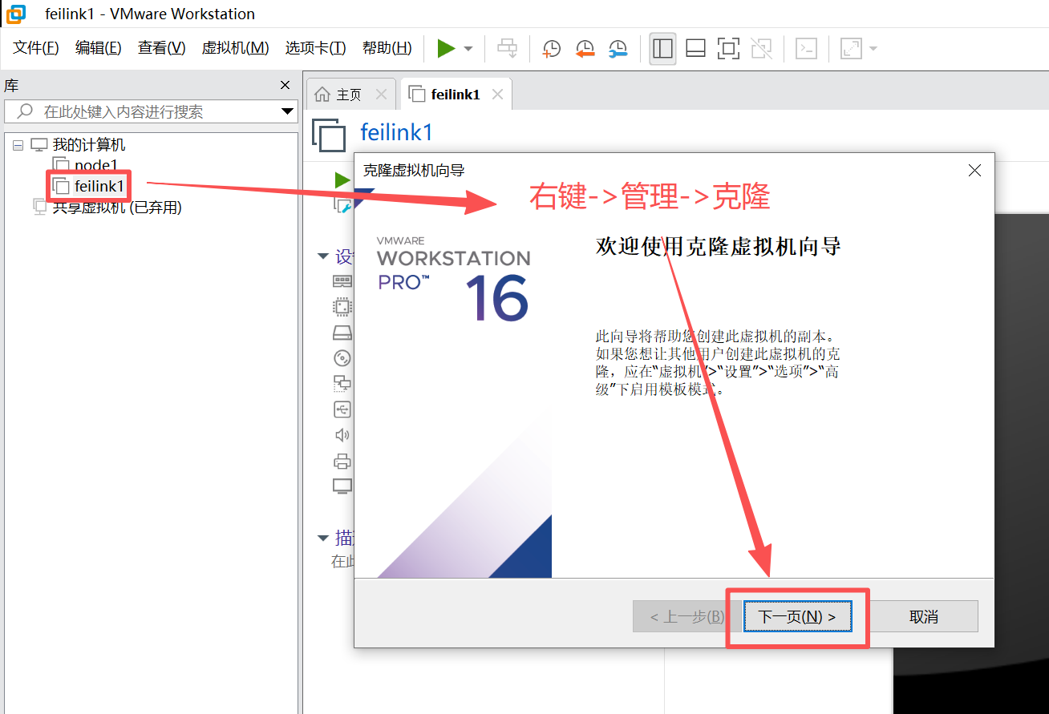Click 下一页(N) > in clone wizard
The image size is (1049, 714).
(797, 616)
